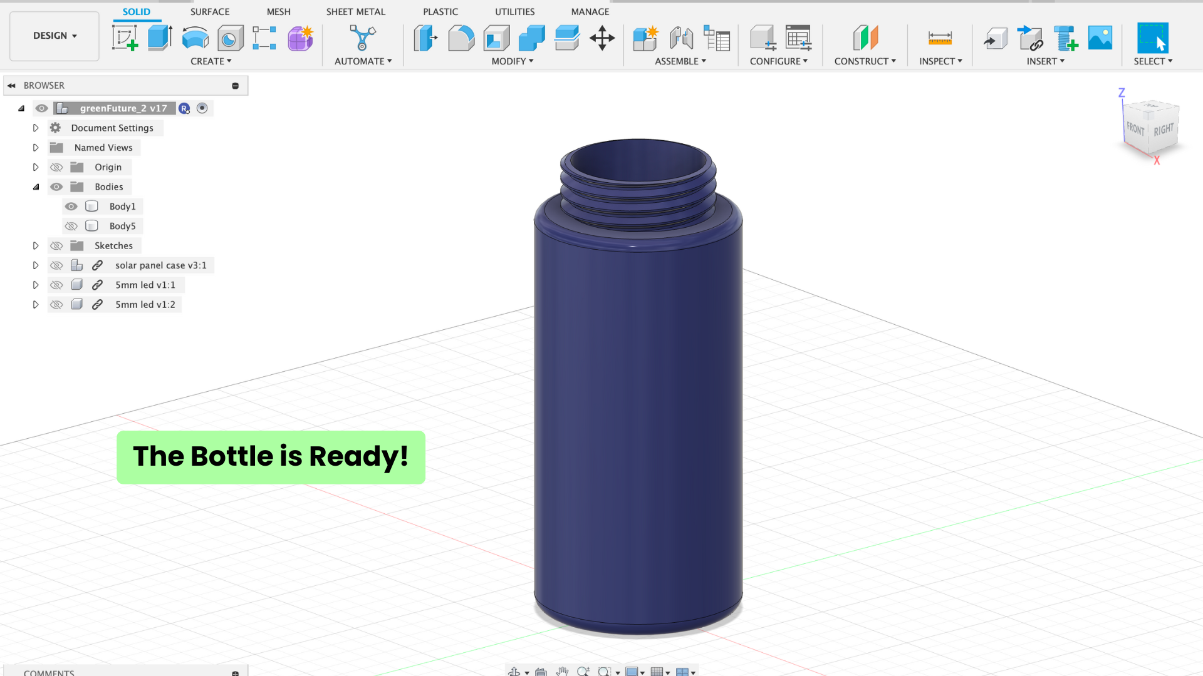Screen dimensions: 1203x676
Task: Expand 5mm led v1:1 node
Action: click(36, 285)
